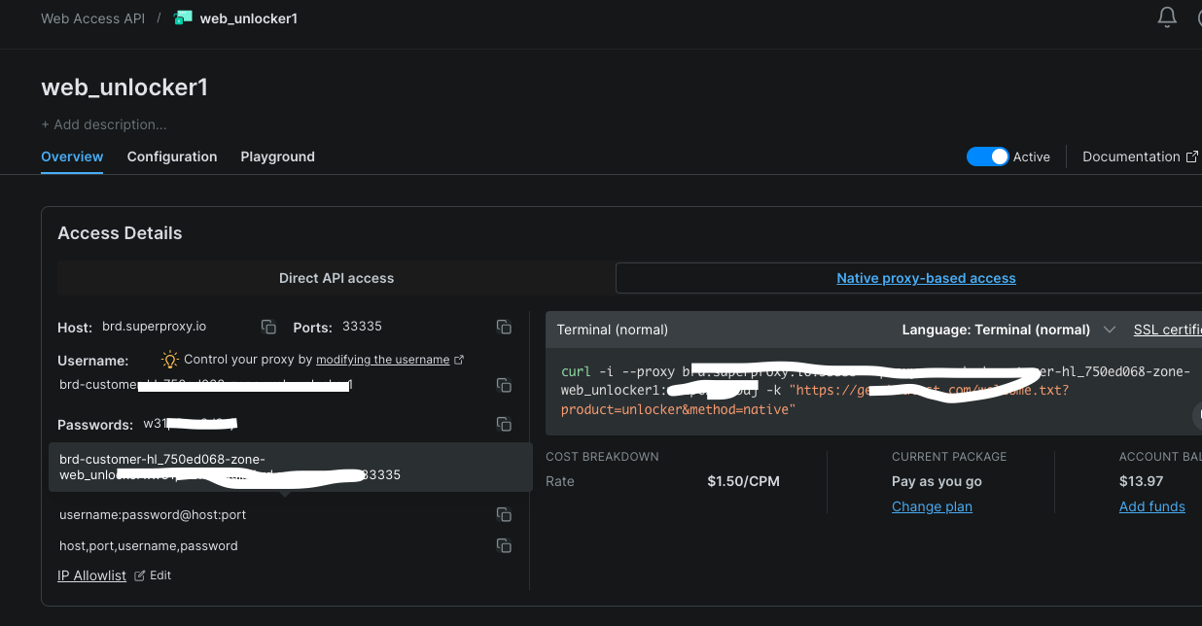Click the notifications bell icon
The height and width of the screenshot is (626, 1202).
pyautogui.click(x=1167, y=17)
